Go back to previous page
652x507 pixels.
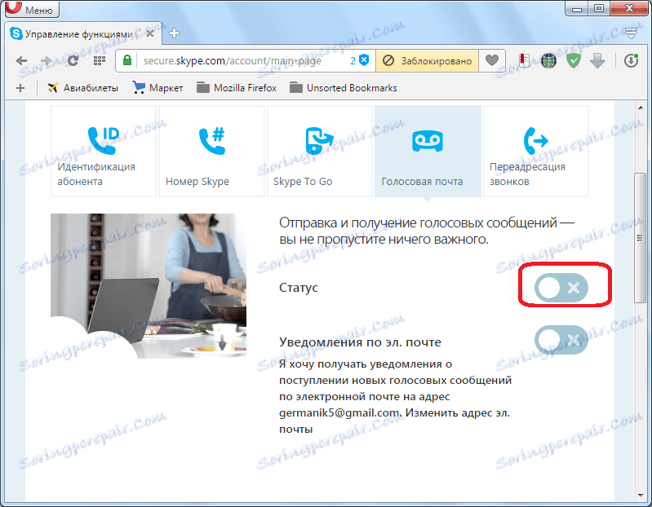pyautogui.click(x=21, y=60)
